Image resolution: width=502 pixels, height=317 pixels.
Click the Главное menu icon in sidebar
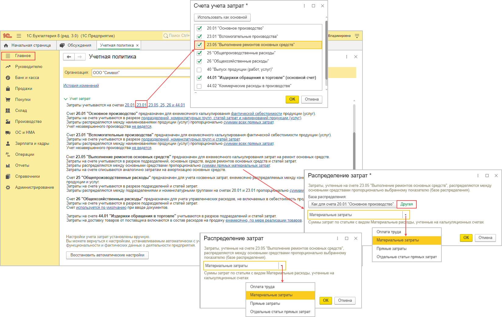pyautogui.click(x=8, y=56)
